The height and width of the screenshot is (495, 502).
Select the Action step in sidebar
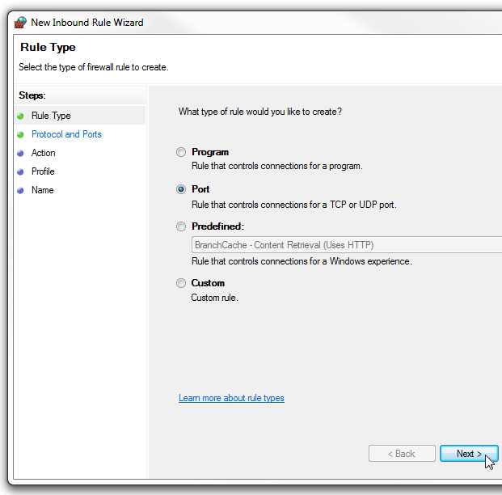click(x=43, y=153)
